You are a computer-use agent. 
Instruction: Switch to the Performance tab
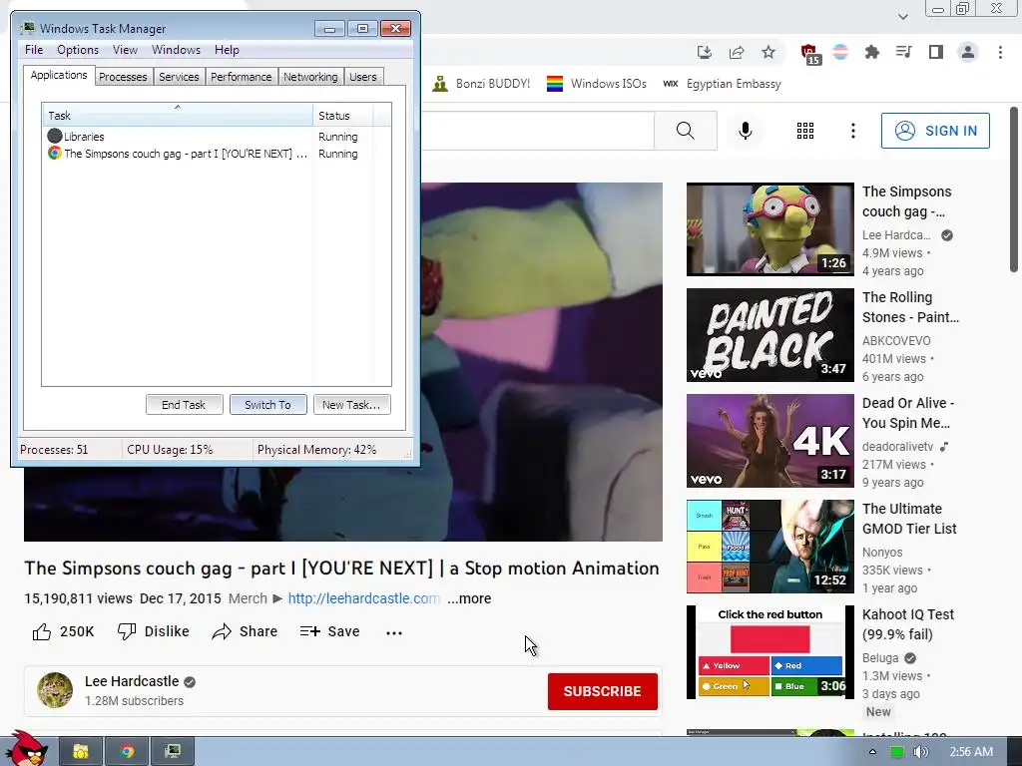(x=242, y=77)
